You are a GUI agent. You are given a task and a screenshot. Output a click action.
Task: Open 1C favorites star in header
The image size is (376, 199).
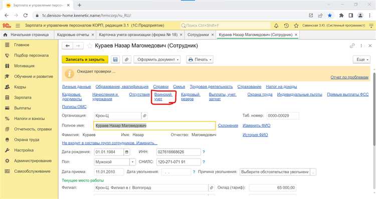coord(296,25)
